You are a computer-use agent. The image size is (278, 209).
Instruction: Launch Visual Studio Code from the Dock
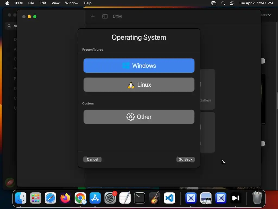pos(169,198)
